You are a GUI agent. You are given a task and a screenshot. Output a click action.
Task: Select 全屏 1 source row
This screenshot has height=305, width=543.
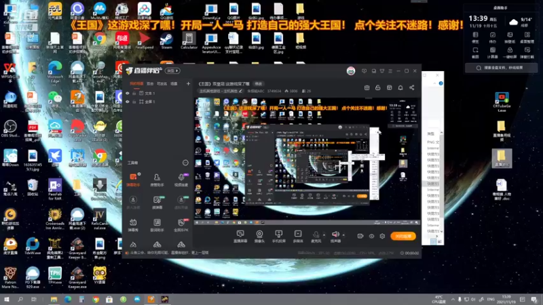pos(158,102)
